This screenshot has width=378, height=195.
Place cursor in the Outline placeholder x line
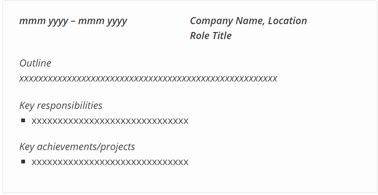148,79
